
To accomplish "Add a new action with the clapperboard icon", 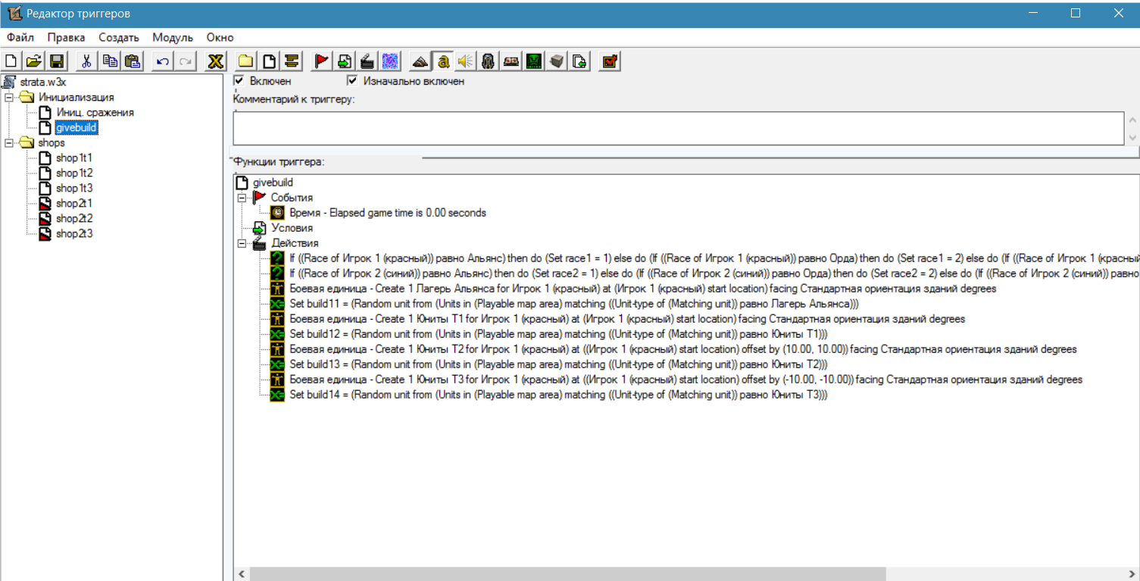I will click(367, 61).
